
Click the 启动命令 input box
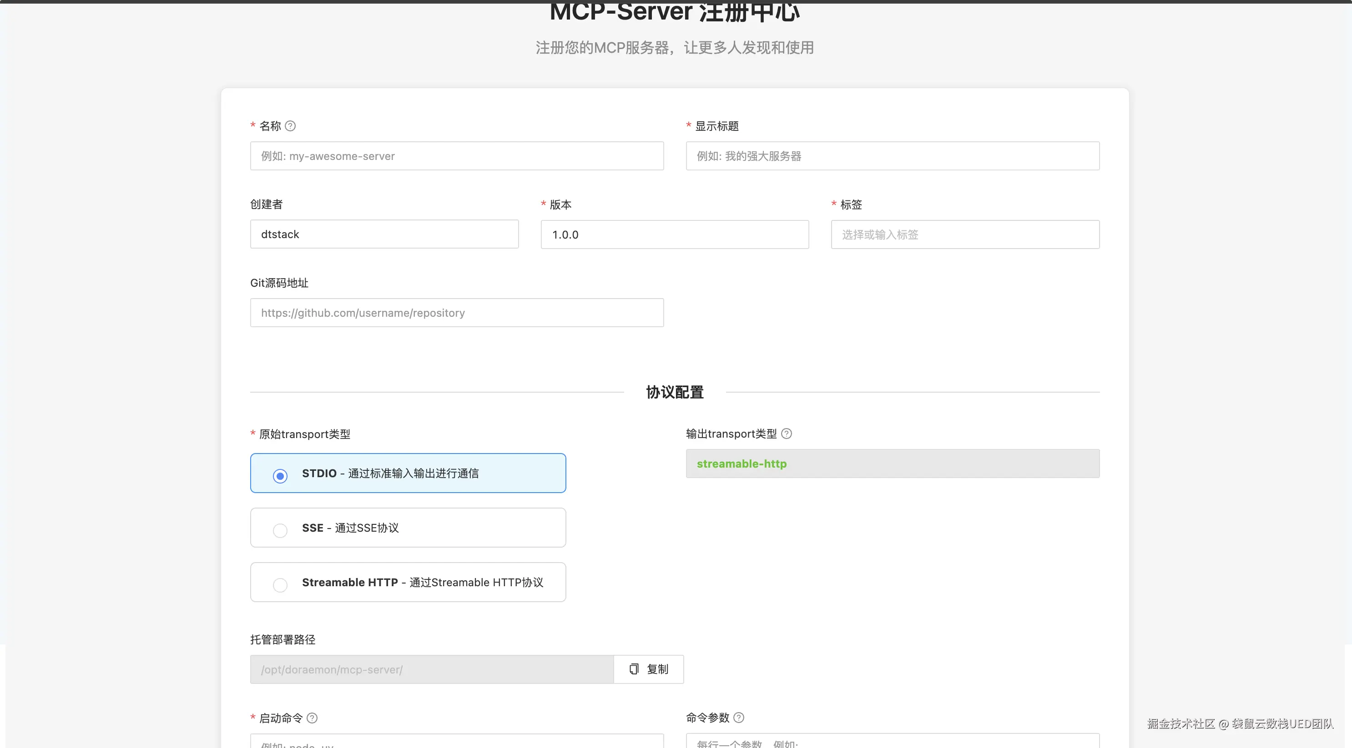click(x=457, y=742)
